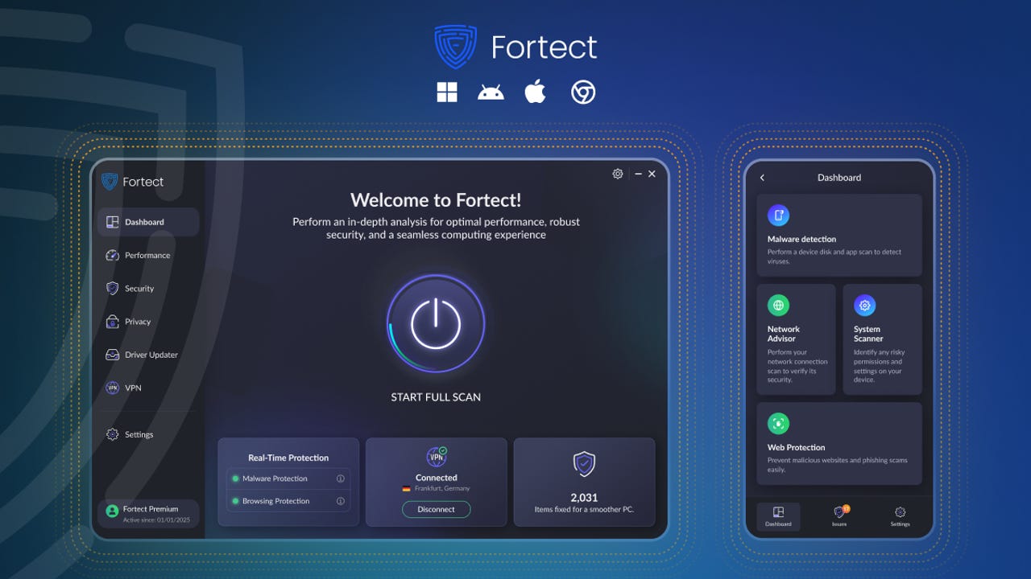Tap the System Scanner tile

coord(882,339)
